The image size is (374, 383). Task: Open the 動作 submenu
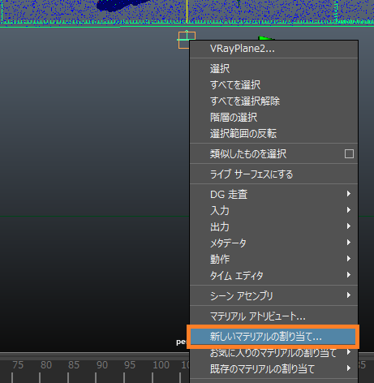coord(273,259)
